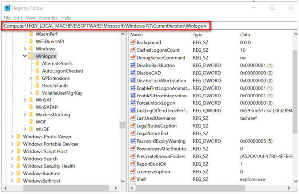Click the UserDefaults folder icon
This screenshot has width=299, height=194.
point(37,85)
